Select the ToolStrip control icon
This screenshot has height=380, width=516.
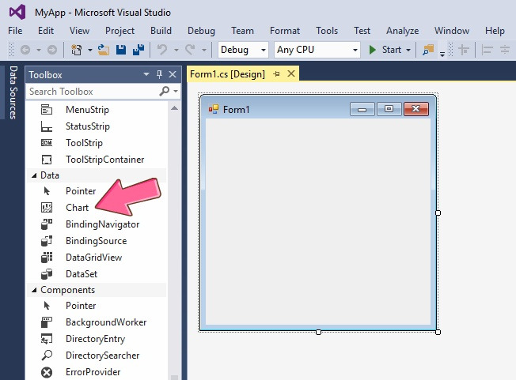(x=47, y=143)
